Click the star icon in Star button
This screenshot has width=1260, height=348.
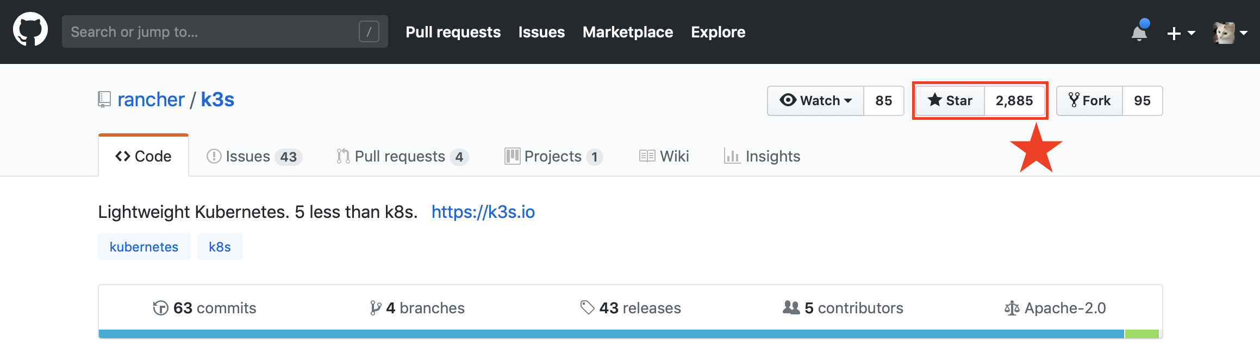(935, 100)
